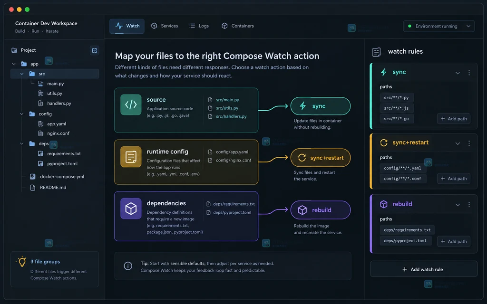Open the rebuild rule more options menu
Image resolution: width=487 pixels, height=304 pixels.
click(x=469, y=204)
